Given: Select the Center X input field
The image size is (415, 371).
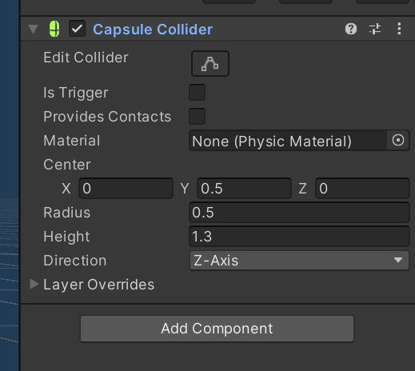Looking at the screenshot, I should (x=126, y=189).
